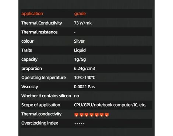
Task: Click the 'Scope of application' label
Action: click(41, 105)
